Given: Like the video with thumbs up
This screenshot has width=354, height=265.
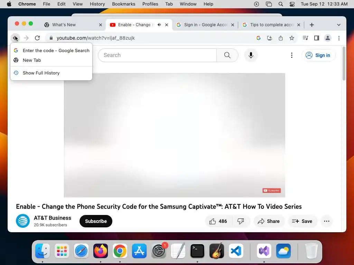Looking at the screenshot, I should [x=218, y=221].
